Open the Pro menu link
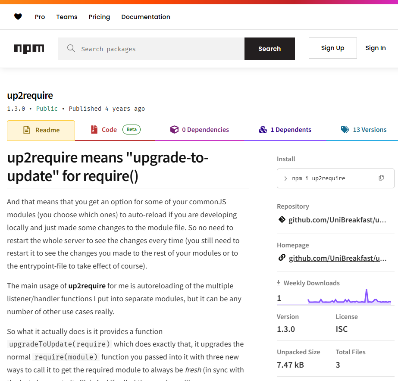The height and width of the screenshot is (381, 398). (40, 17)
